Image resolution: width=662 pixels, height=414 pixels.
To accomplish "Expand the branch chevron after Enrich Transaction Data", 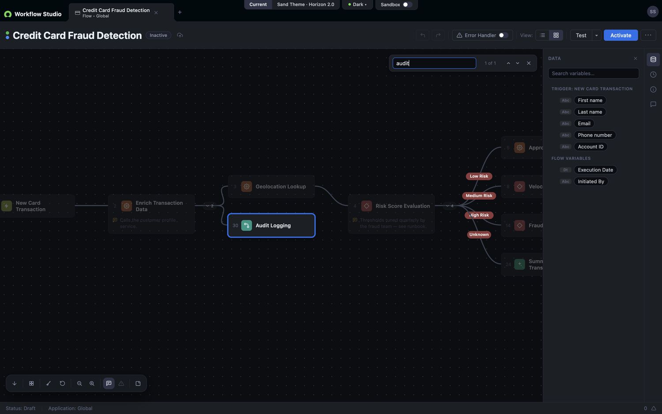I will click(210, 206).
